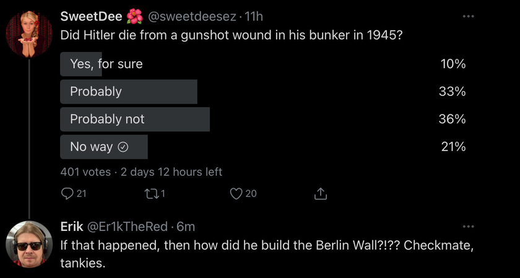The width and height of the screenshot is (520, 278).
Task: Click SweetDee's profile avatar
Action: point(29,35)
